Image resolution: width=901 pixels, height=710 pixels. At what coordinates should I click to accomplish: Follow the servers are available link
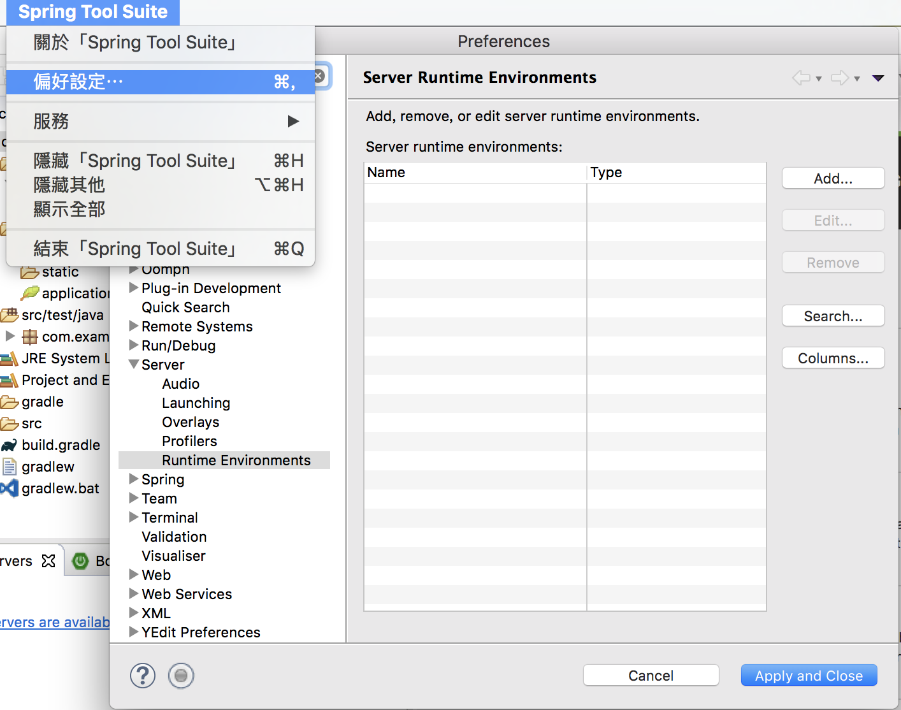55,623
